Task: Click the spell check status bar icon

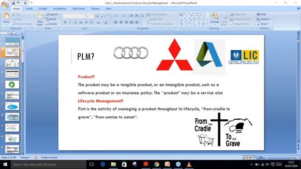Action: tap(36, 158)
